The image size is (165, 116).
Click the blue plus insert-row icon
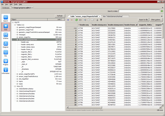pyautogui.click(x=68, y=20)
